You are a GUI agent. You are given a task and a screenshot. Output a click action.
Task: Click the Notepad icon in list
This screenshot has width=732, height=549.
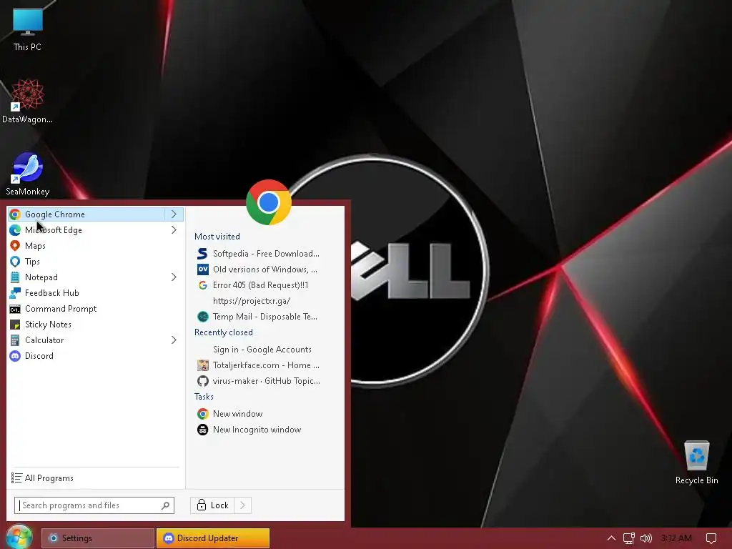tap(15, 277)
